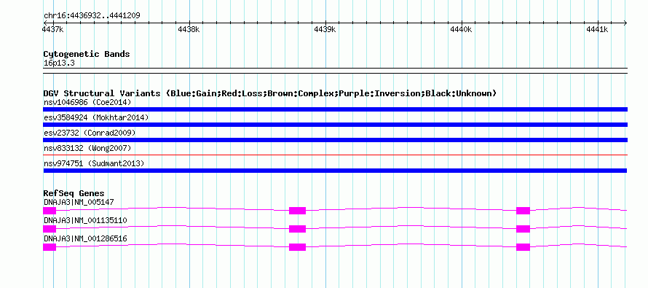Screen dimensions: 648x288
Task: Select NM_001286516 exon near 4438.8k
Action: coord(297,247)
